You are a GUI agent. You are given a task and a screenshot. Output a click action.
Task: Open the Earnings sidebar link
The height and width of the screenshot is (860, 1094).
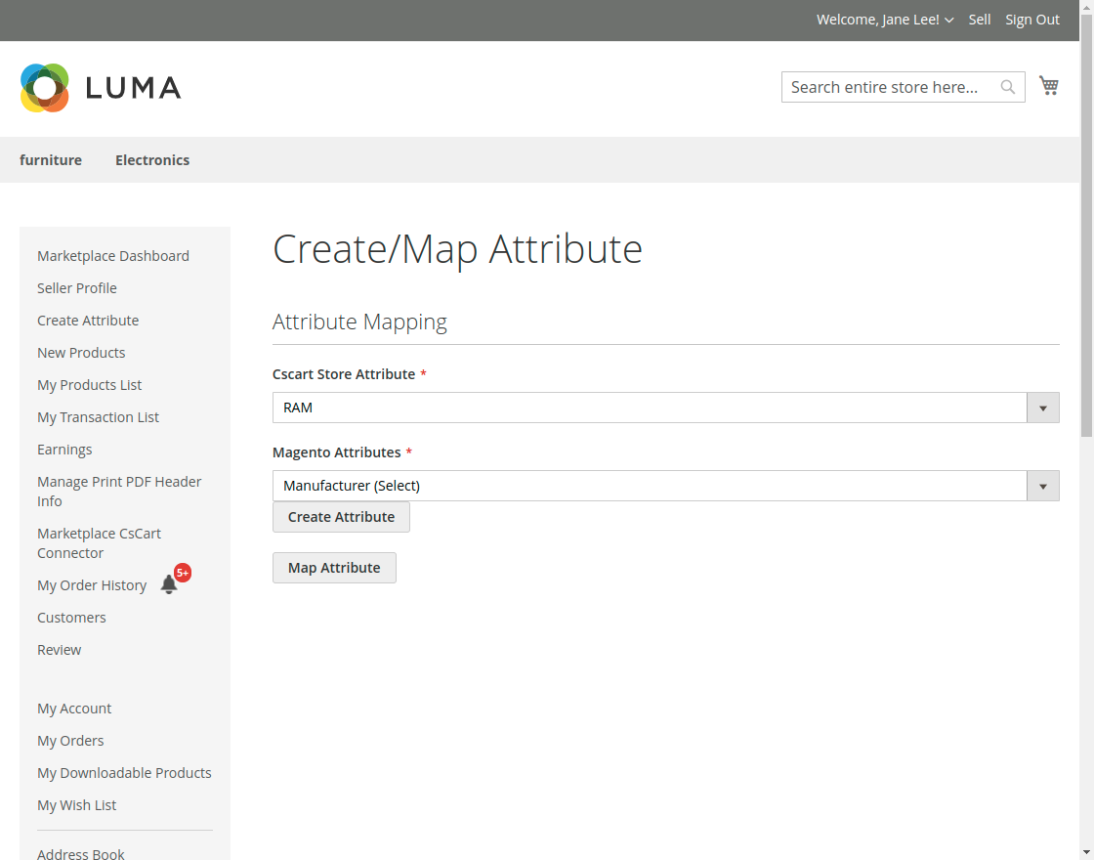click(64, 450)
